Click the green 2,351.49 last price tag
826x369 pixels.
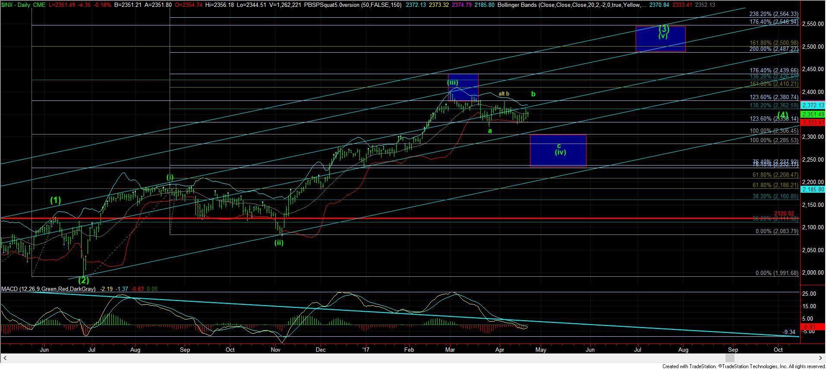(813, 114)
